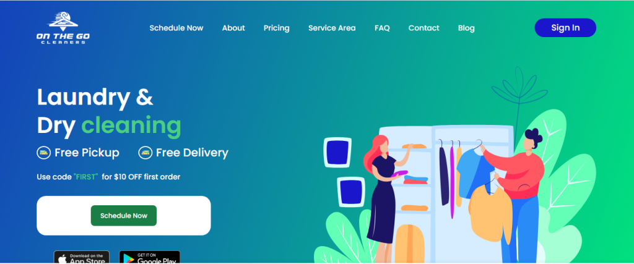The height and width of the screenshot is (264, 634).
Task: Click the Free Pickup truck icon
Action: point(44,153)
